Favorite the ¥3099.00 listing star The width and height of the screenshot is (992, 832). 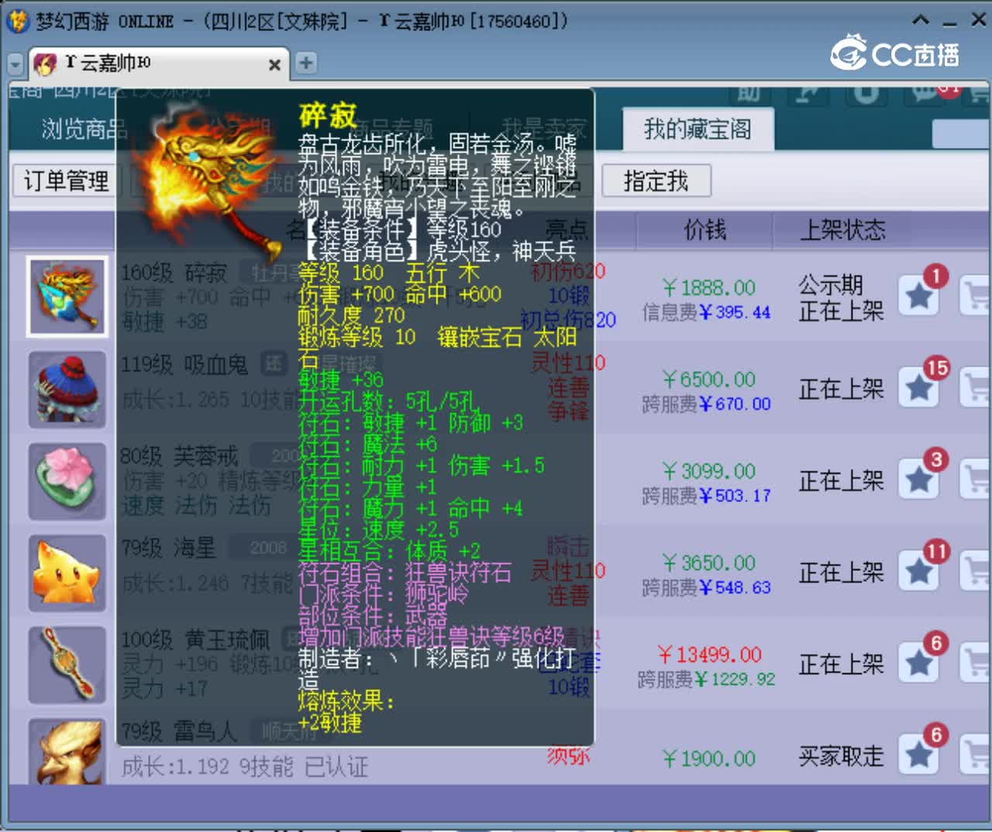(919, 480)
